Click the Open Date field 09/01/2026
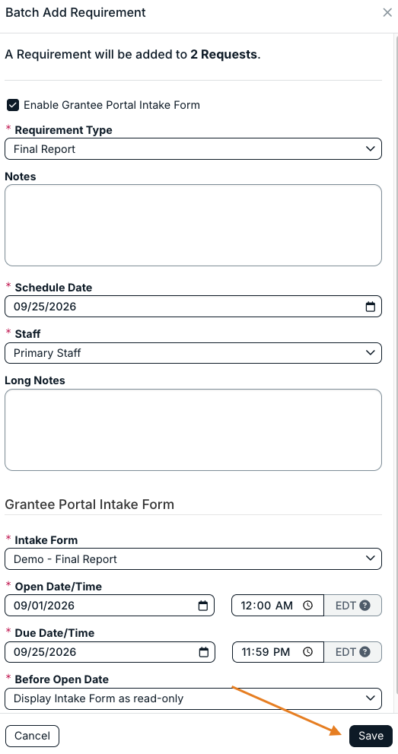The width and height of the screenshot is (398, 754). click(x=110, y=606)
